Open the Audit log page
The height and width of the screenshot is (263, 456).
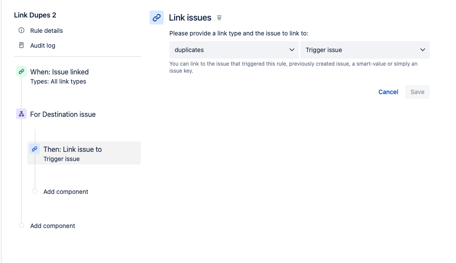point(42,46)
